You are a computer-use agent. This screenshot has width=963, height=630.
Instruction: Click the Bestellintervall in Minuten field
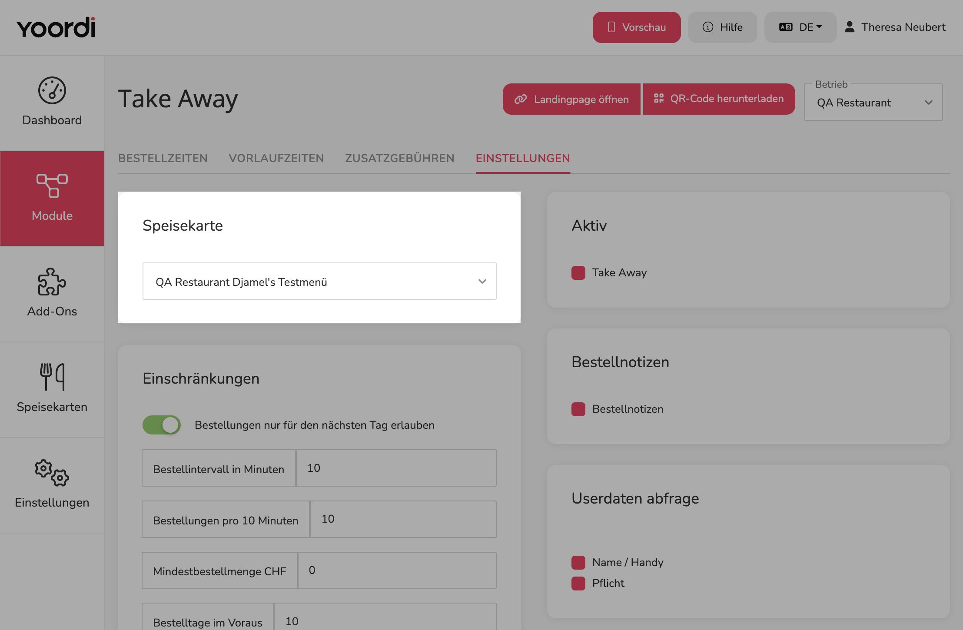(396, 468)
